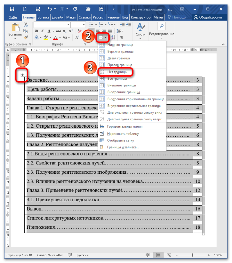Click the Save icon in the quick access toolbar

12,9
